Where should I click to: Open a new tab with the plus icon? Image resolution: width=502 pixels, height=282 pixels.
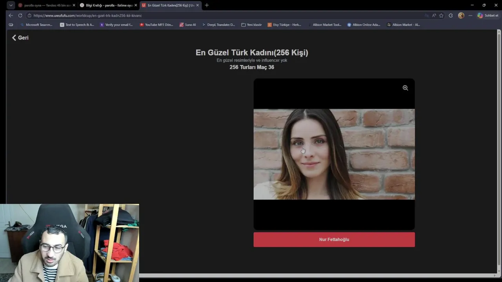click(207, 5)
